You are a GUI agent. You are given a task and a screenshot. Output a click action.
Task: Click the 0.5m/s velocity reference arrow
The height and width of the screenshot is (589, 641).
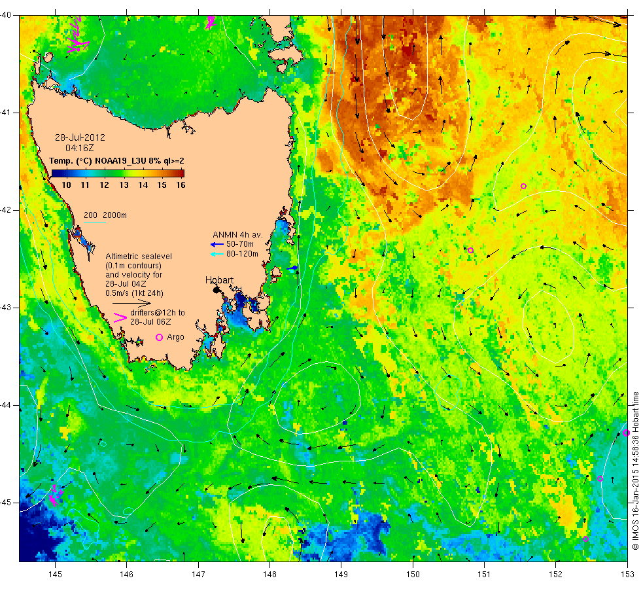point(131,303)
